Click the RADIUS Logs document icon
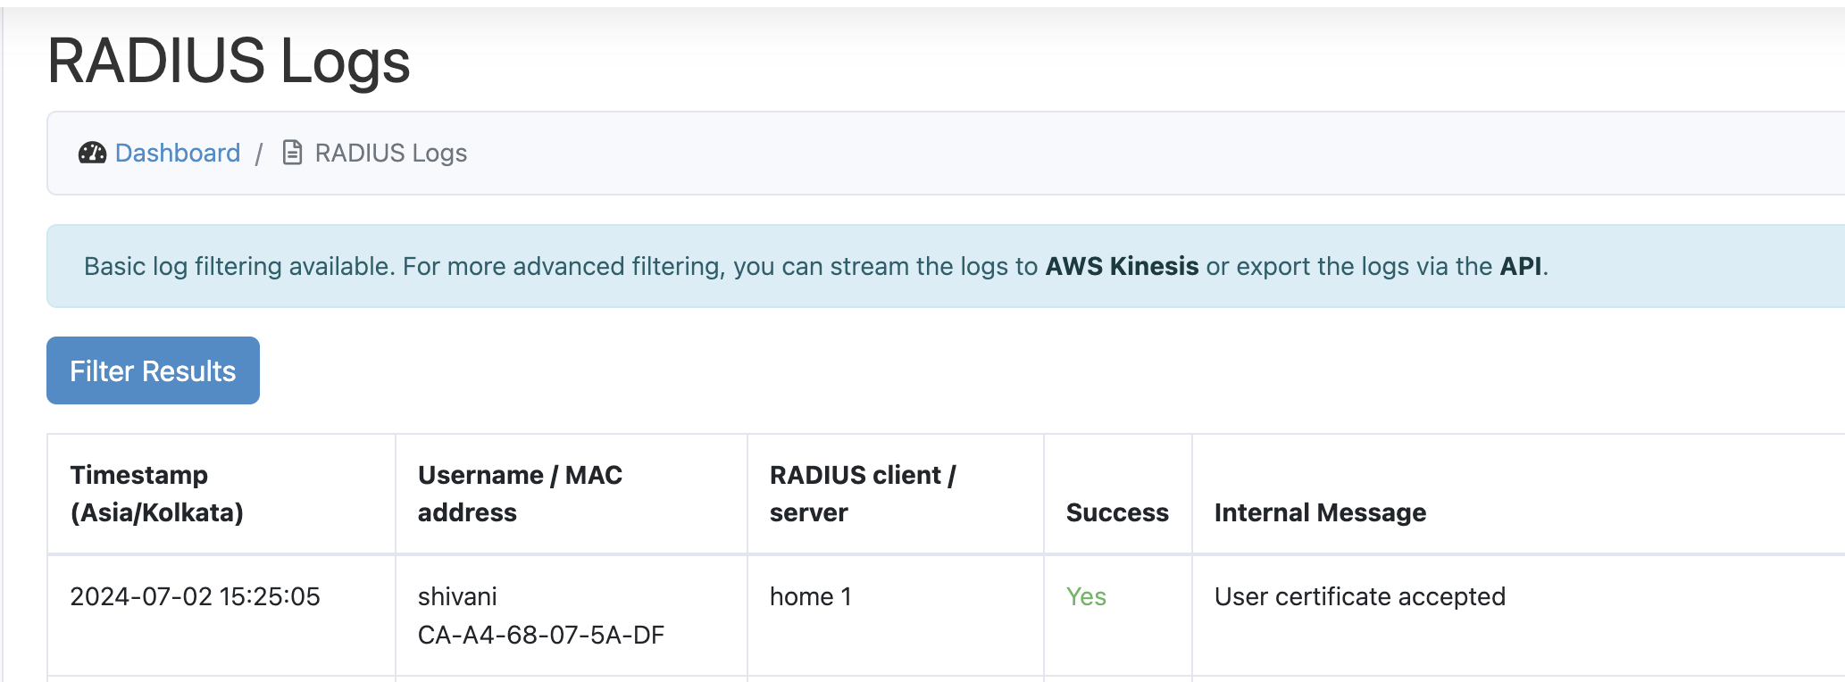Viewport: 1845px width, 682px height. point(292,153)
